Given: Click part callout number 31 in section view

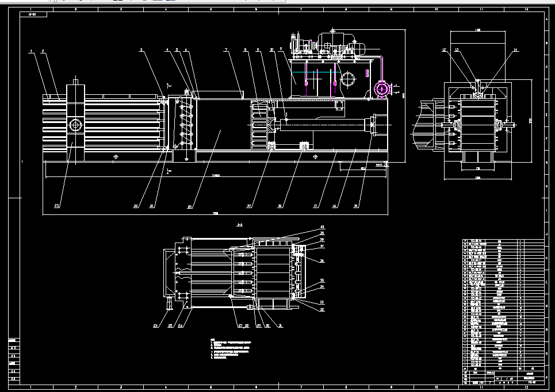Looking at the screenshot, I should (x=280, y=325).
